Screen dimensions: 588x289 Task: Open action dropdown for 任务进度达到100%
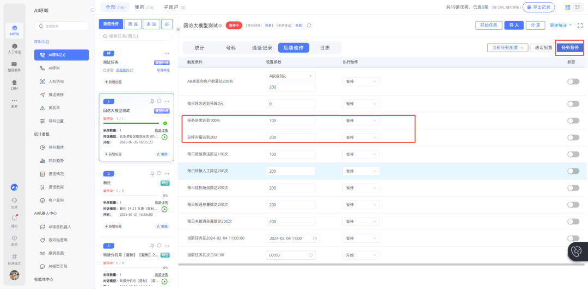tap(361, 121)
